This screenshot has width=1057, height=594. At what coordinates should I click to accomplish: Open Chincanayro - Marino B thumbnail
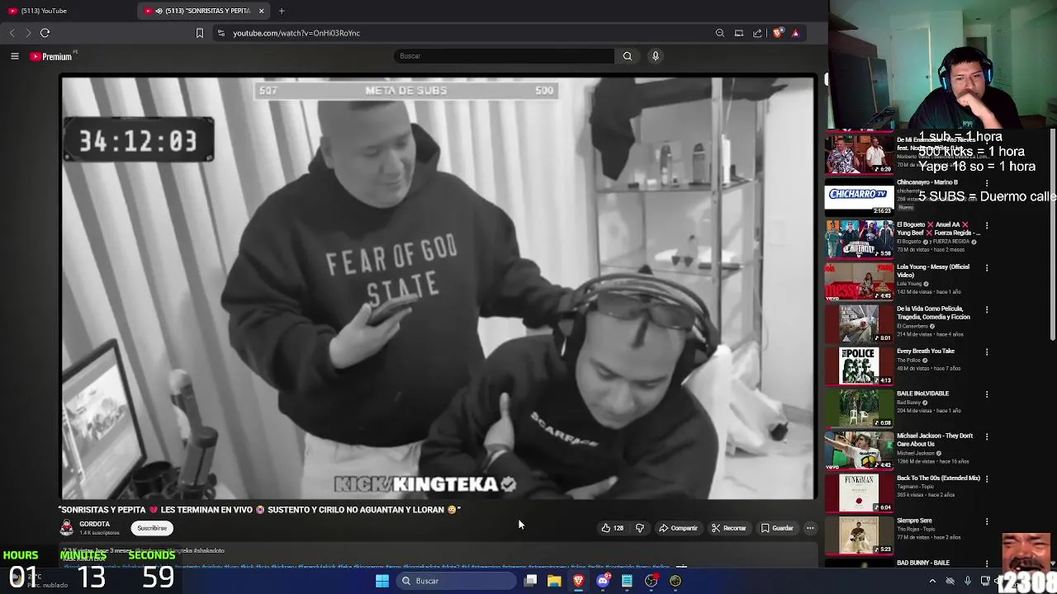[859, 196]
